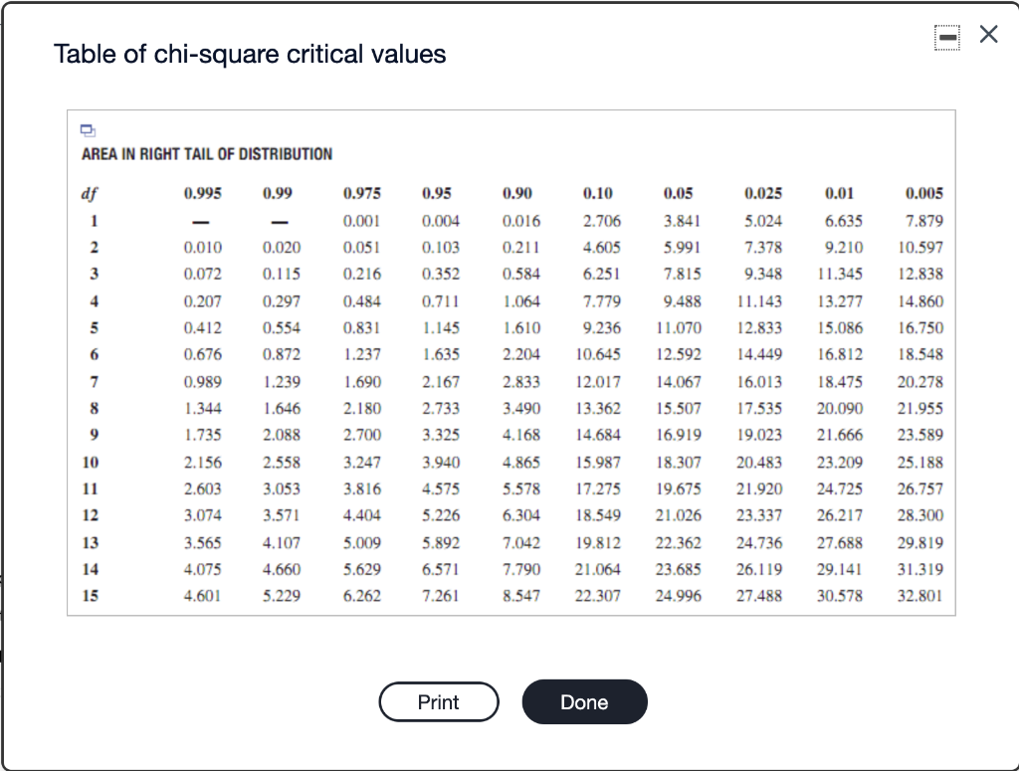Close the chi-square table dialog
This screenshot has height=771, width=1019.
988,34
